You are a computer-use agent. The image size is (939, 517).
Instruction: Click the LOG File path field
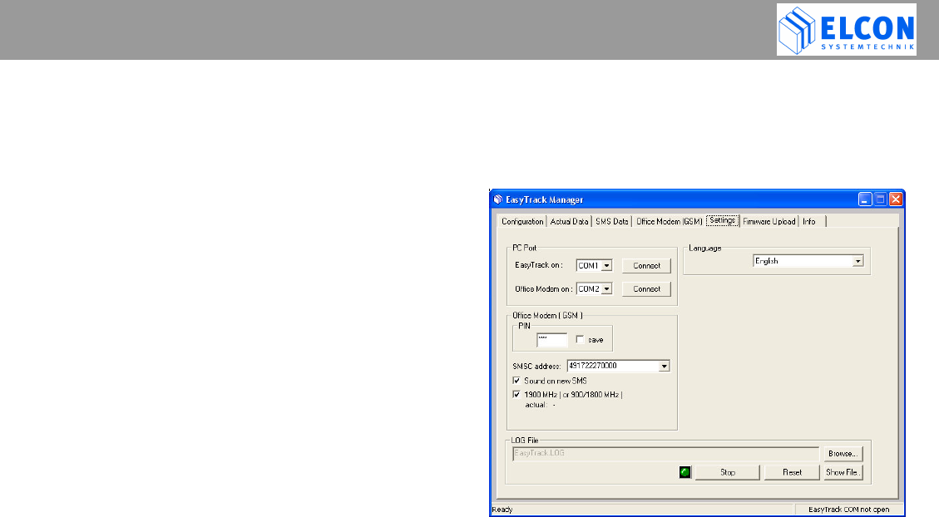(665, 454)
